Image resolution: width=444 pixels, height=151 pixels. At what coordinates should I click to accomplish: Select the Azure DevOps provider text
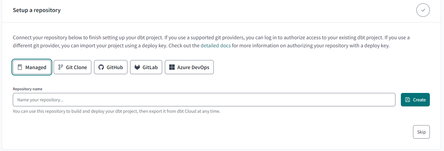pos(193,67)
